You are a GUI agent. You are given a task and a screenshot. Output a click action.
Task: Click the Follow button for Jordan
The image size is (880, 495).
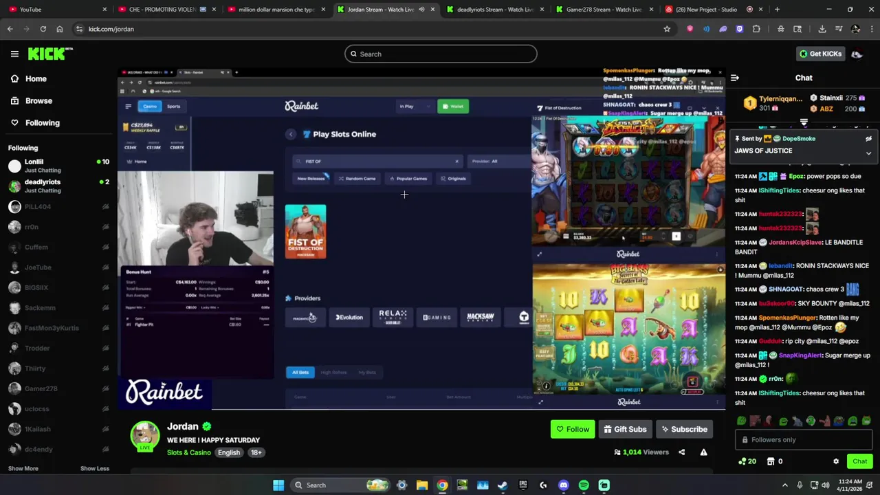(573, 429)
